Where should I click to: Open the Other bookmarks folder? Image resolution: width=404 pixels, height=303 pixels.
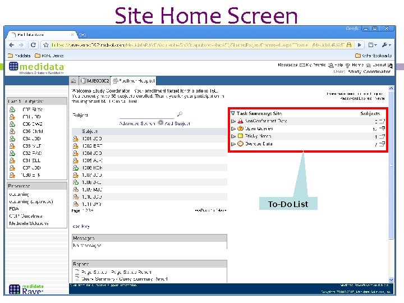pyautogui.click(x=373, y=56)
